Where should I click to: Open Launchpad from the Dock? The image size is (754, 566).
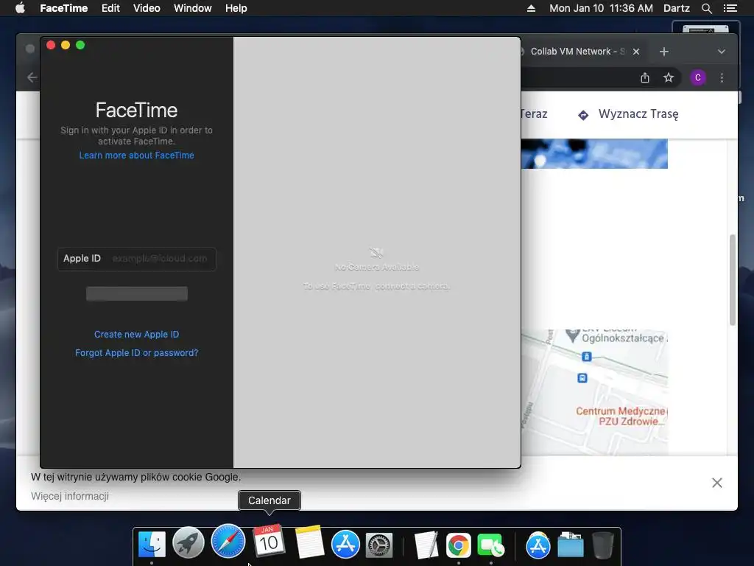coord(188,543)
